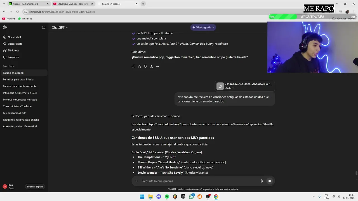The height and width of the screenshot is (201, 358).
Task: Open chat Crear miniatura YouTube
Action: tap(24, 106)
